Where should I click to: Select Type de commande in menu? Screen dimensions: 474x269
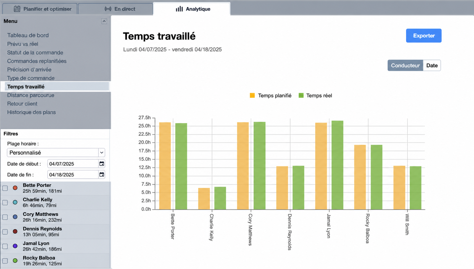31,78
